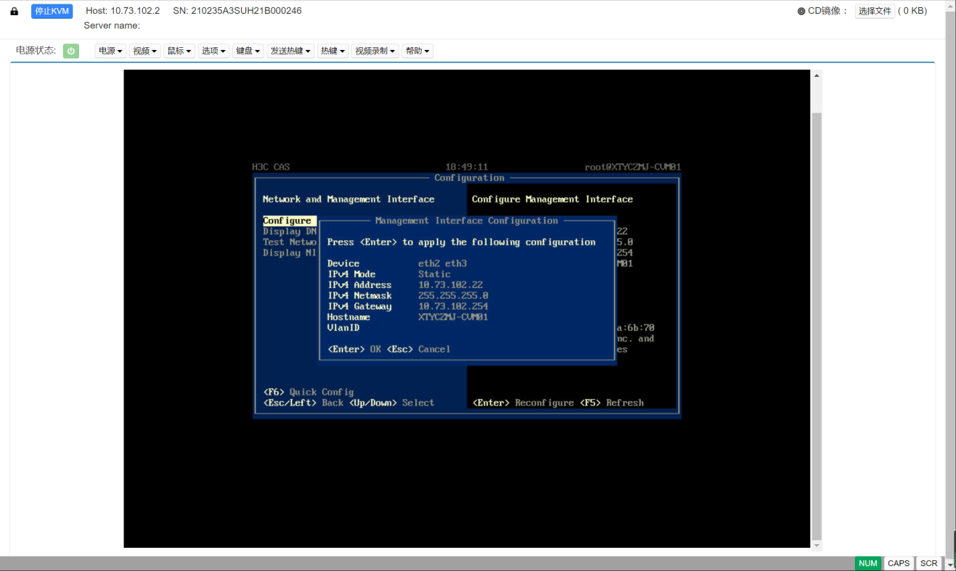Click the lock icon at top left

[14, 12]
